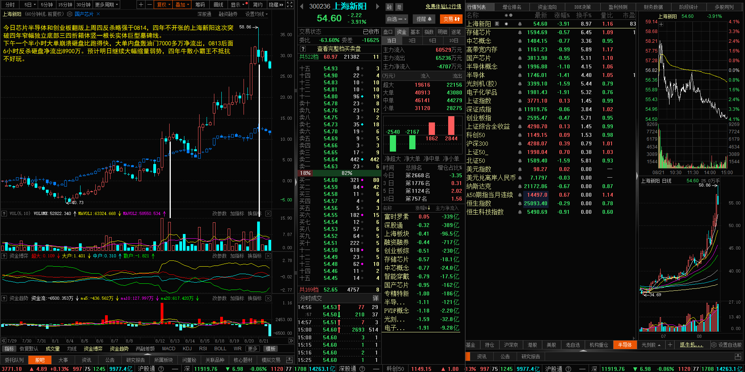745x372 pixels.
Task: Expand the 光刻胶 tab dropdown arrow
Action: click(659, 345)
